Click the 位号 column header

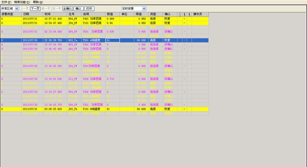coord(74,14)
